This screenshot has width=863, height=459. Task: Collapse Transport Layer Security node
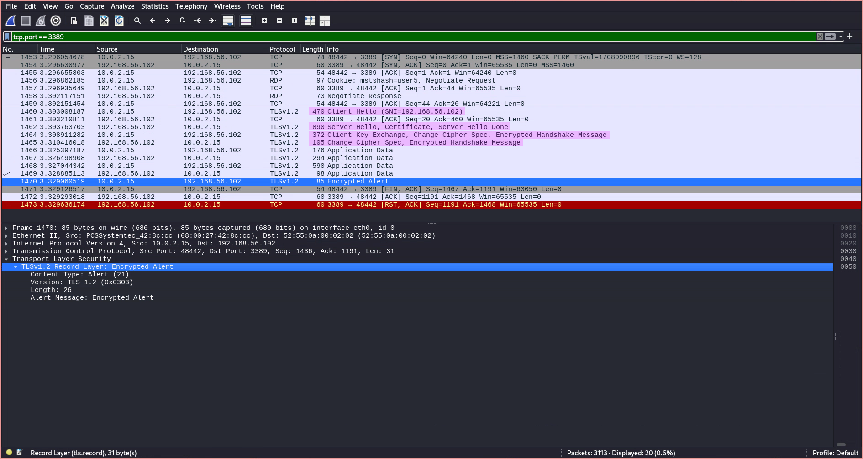[x=6, y=259]
